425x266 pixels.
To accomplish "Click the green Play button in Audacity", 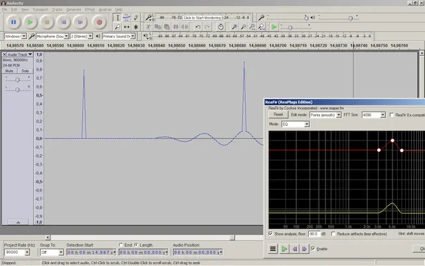I will click(x=31, y=22).
